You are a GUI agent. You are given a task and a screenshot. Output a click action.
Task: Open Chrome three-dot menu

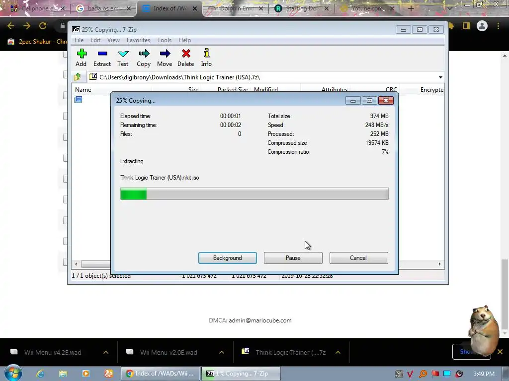coord(498,26)
